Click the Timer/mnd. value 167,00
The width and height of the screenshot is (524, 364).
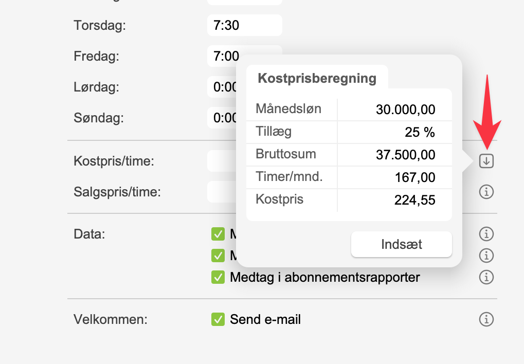pyautogui.click(x=414, y=178)
